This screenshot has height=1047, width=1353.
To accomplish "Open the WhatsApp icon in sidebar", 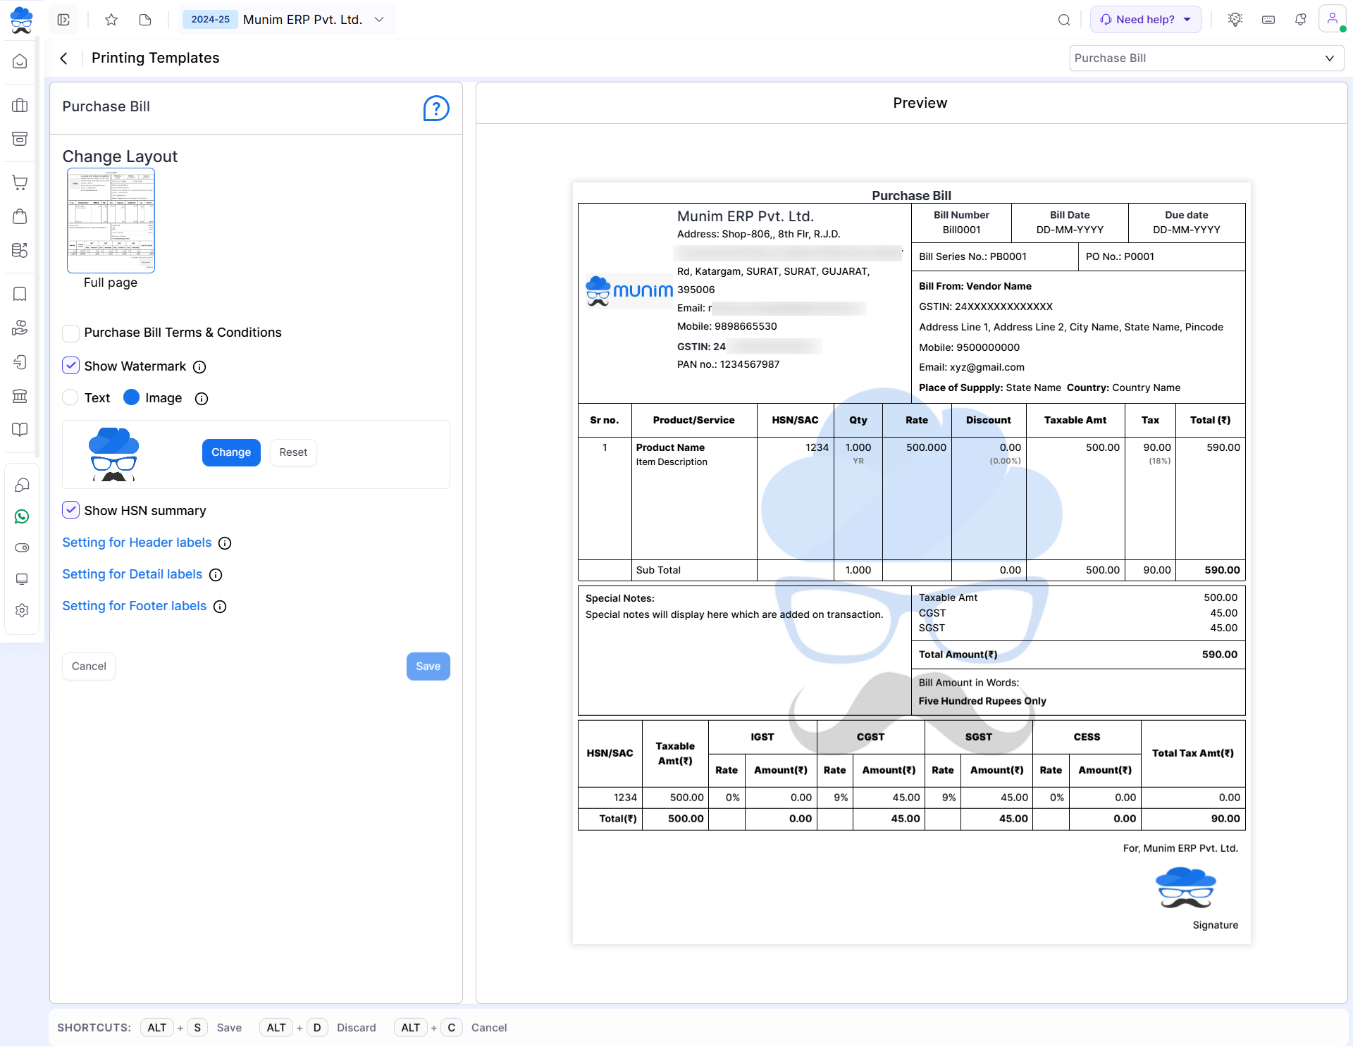I will point(22,517).
